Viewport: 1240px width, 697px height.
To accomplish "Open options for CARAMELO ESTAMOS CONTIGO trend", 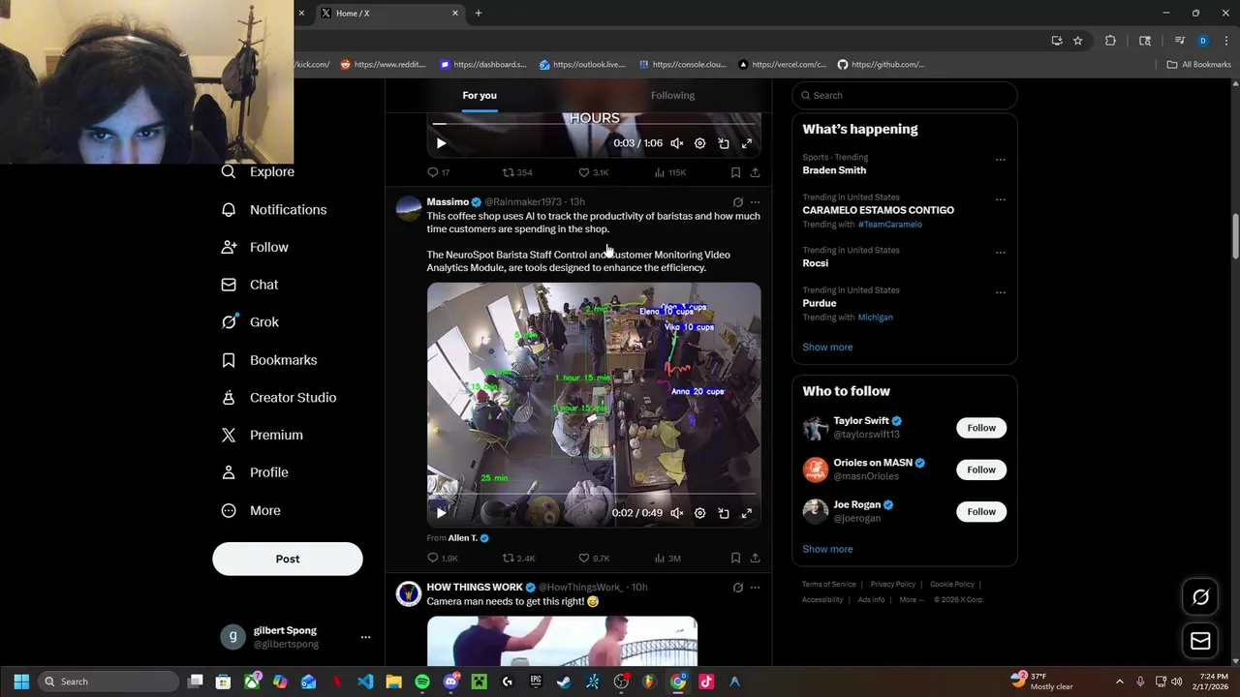I will [x=1000, y=200].
